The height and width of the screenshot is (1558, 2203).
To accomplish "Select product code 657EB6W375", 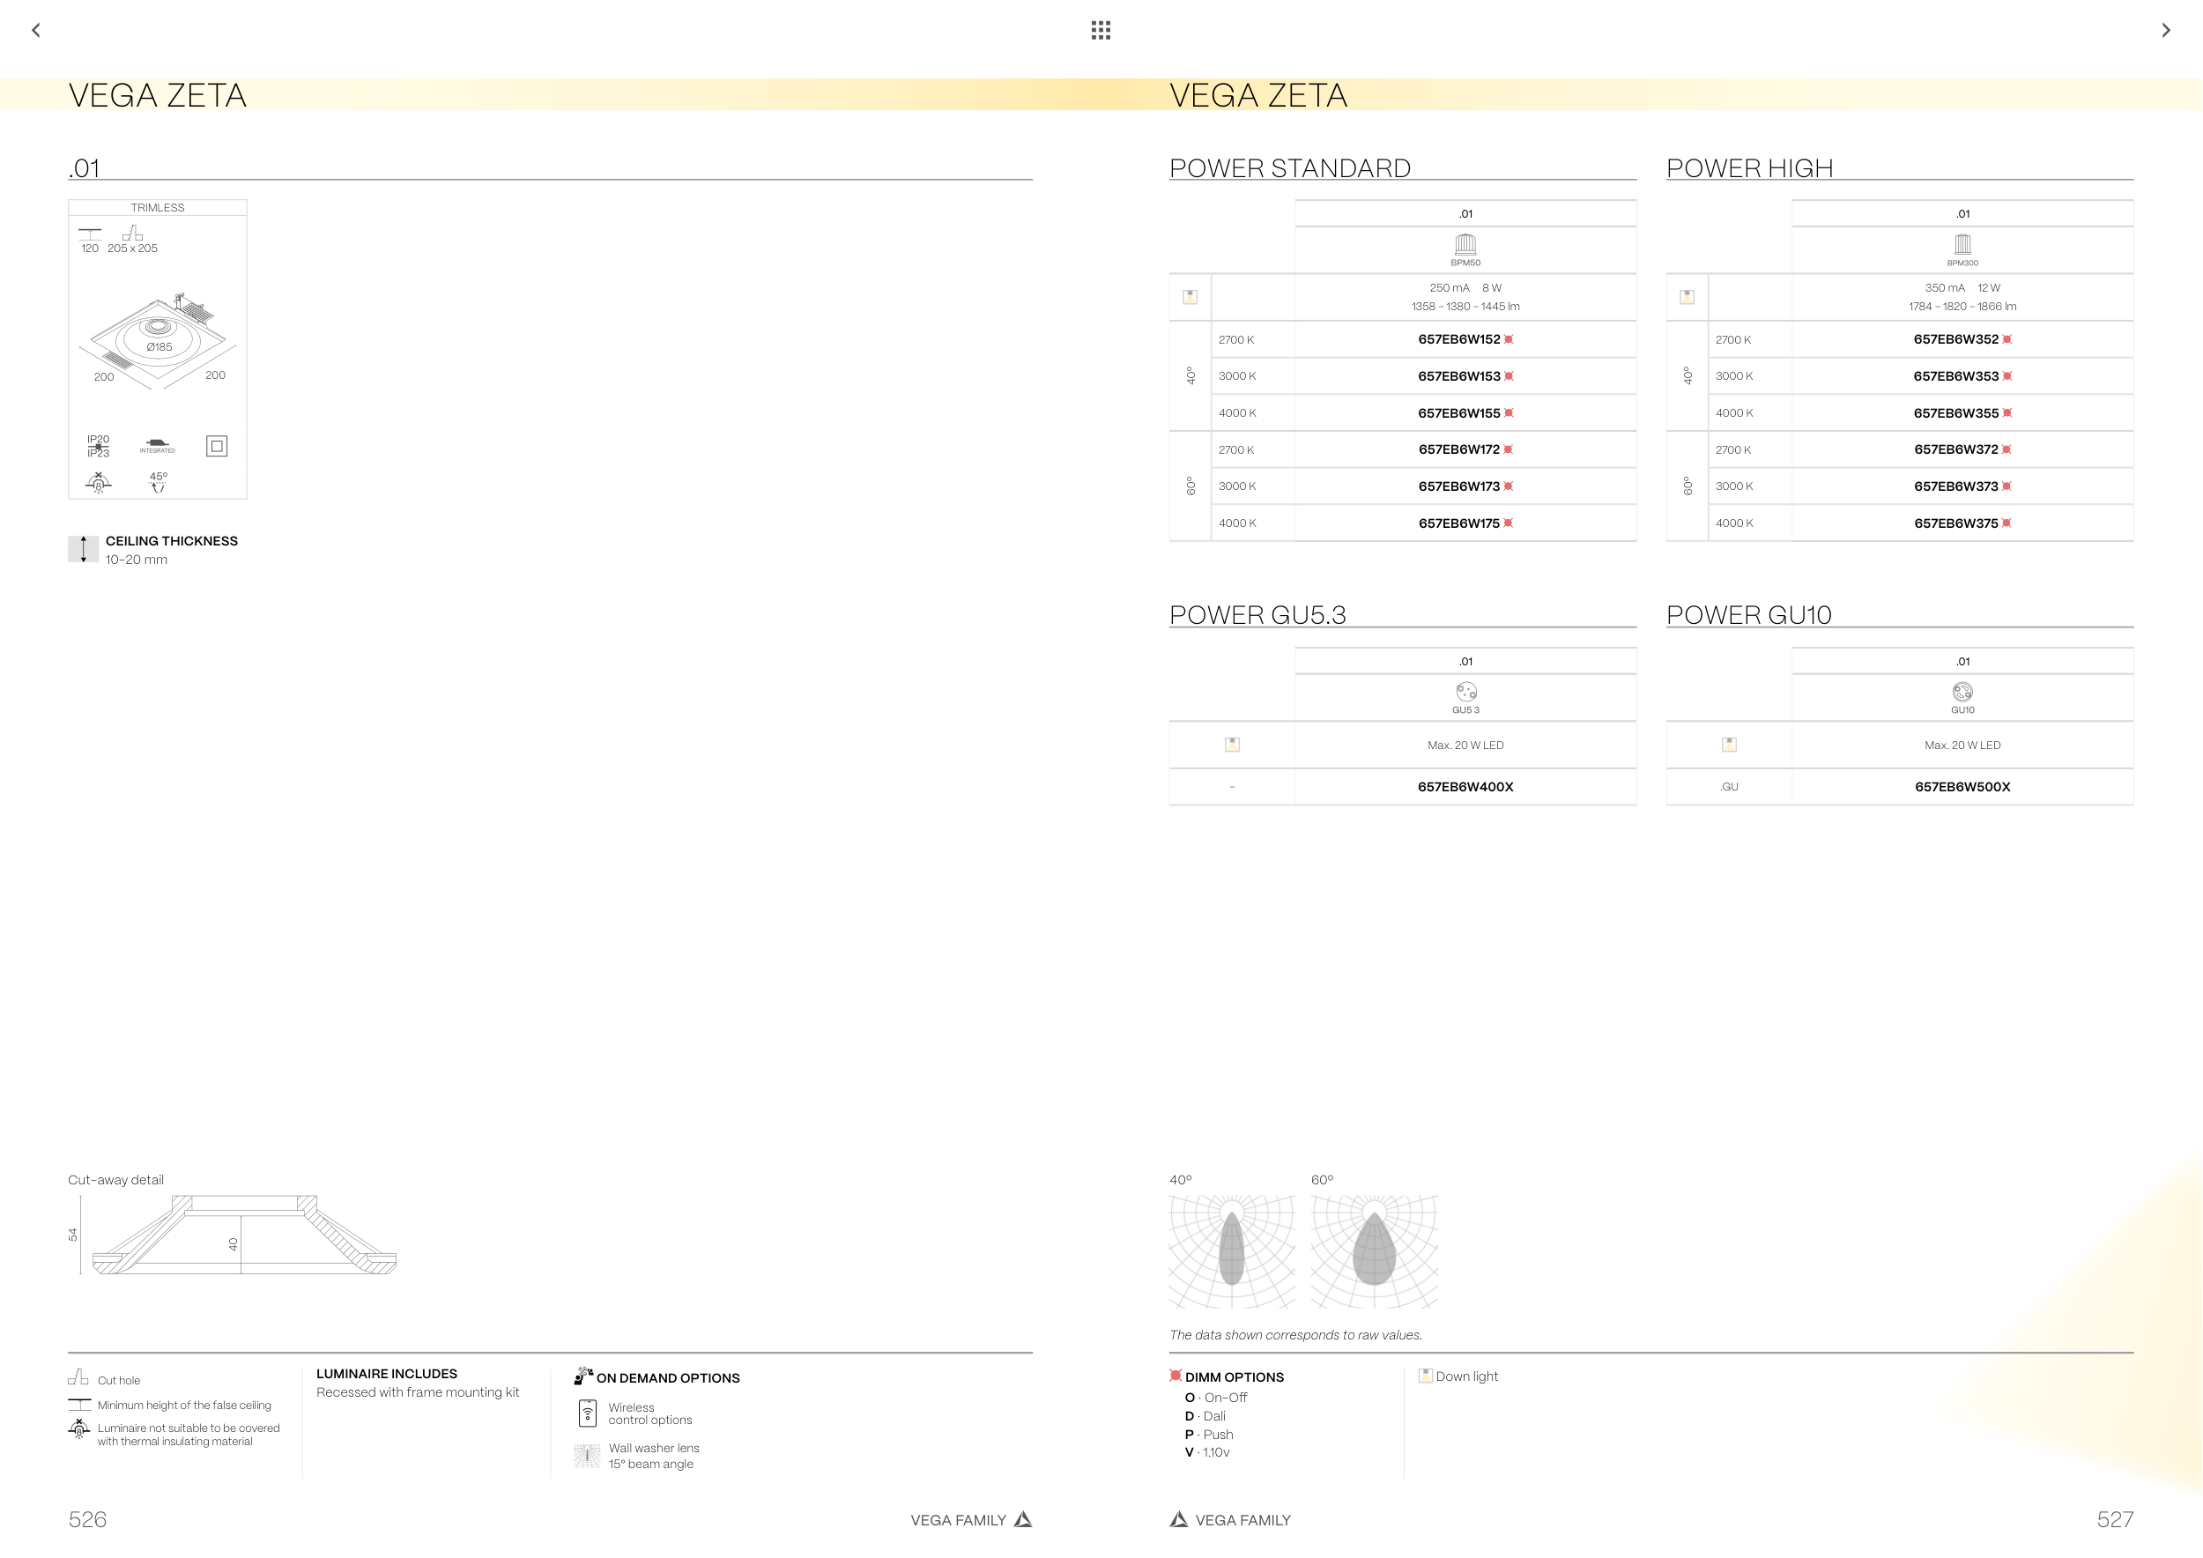I will click(x=1955, y=523).
